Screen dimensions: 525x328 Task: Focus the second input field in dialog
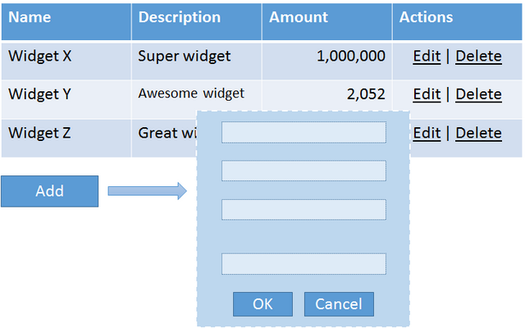click(304, 171)
